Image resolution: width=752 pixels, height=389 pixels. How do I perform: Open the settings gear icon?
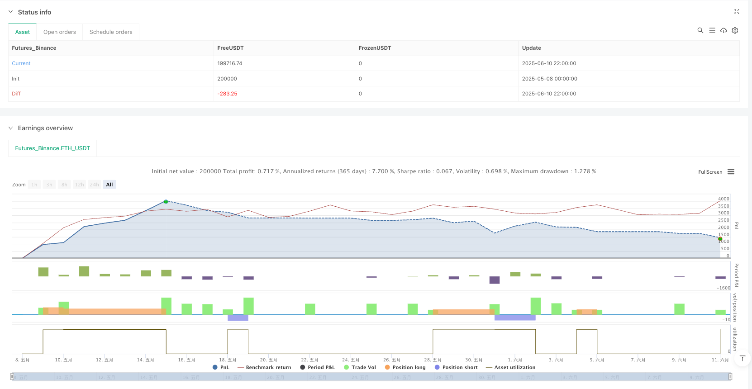tap(735, 30)
